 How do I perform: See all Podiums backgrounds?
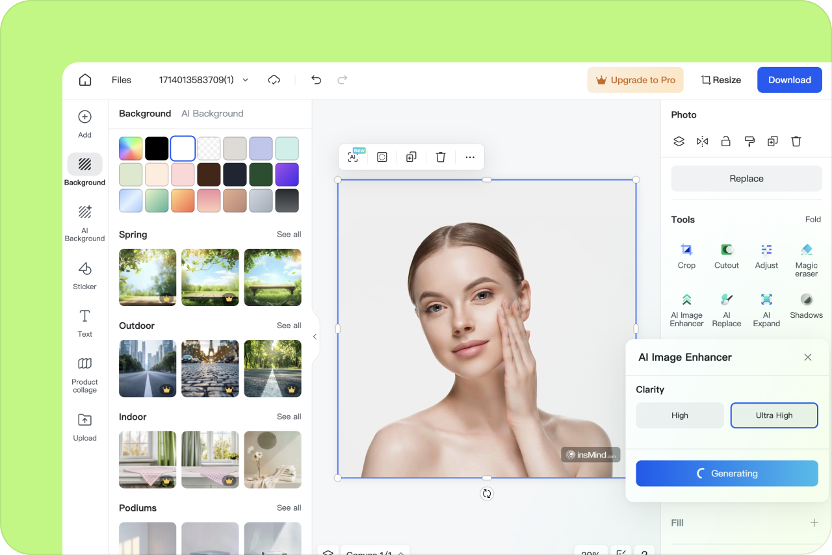[289, 508]
